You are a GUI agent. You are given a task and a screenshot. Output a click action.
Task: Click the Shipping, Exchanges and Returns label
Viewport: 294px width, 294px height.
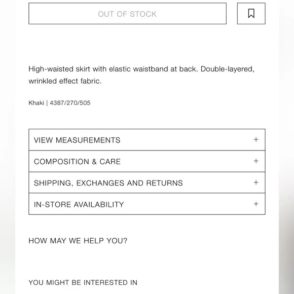pyautogui.click(x=108, y=183)
